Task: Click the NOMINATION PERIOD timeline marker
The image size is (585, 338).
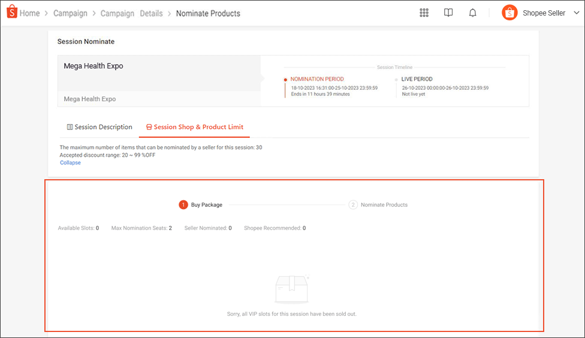Action: point(285,80)
